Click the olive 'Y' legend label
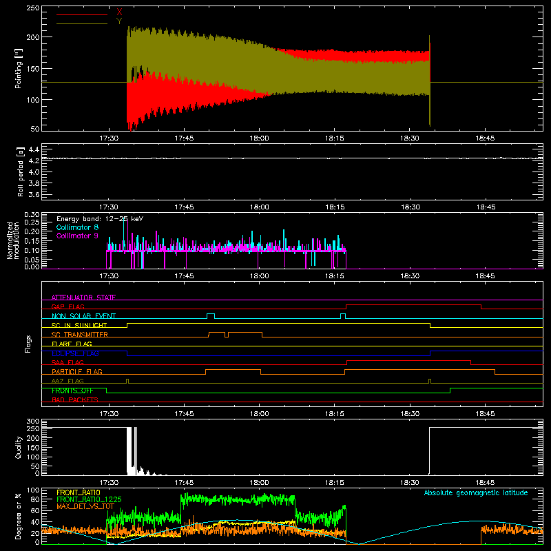This screenshot has height=551, width=551. 119,21
